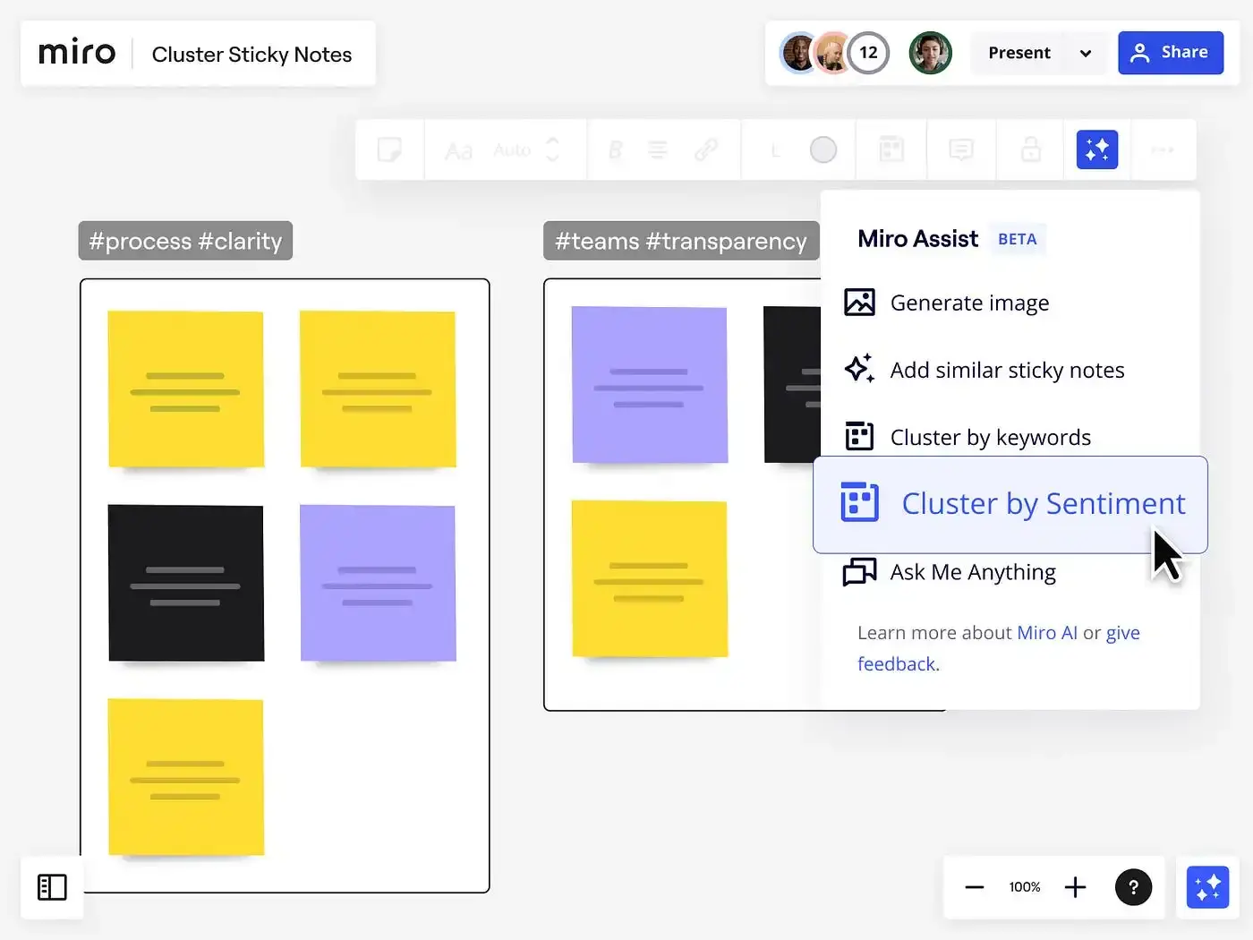Open text alignment options
Viewport: 1253px width, 940px height.
pyautogui.click(x=658, y=150)
